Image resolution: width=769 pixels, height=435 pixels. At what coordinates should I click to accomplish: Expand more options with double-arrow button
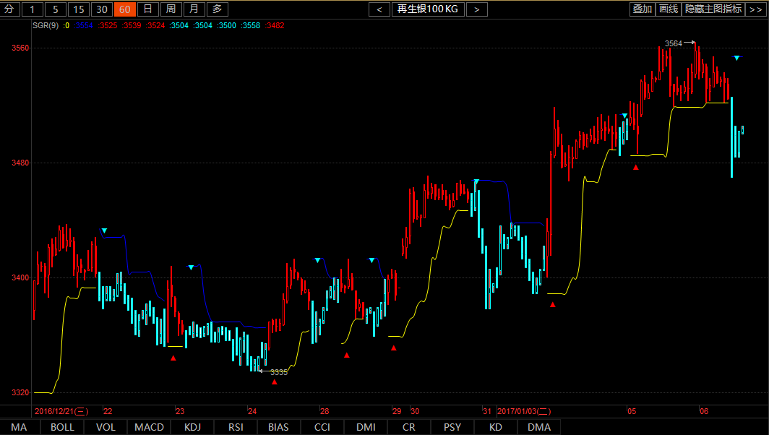(x=756, y=9)
